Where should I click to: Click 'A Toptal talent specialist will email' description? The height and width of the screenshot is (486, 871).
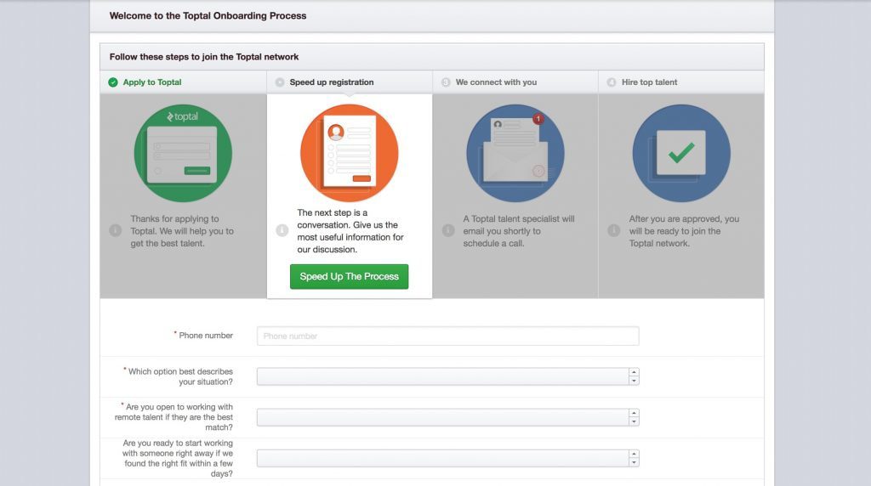click(x=519, y=231)
